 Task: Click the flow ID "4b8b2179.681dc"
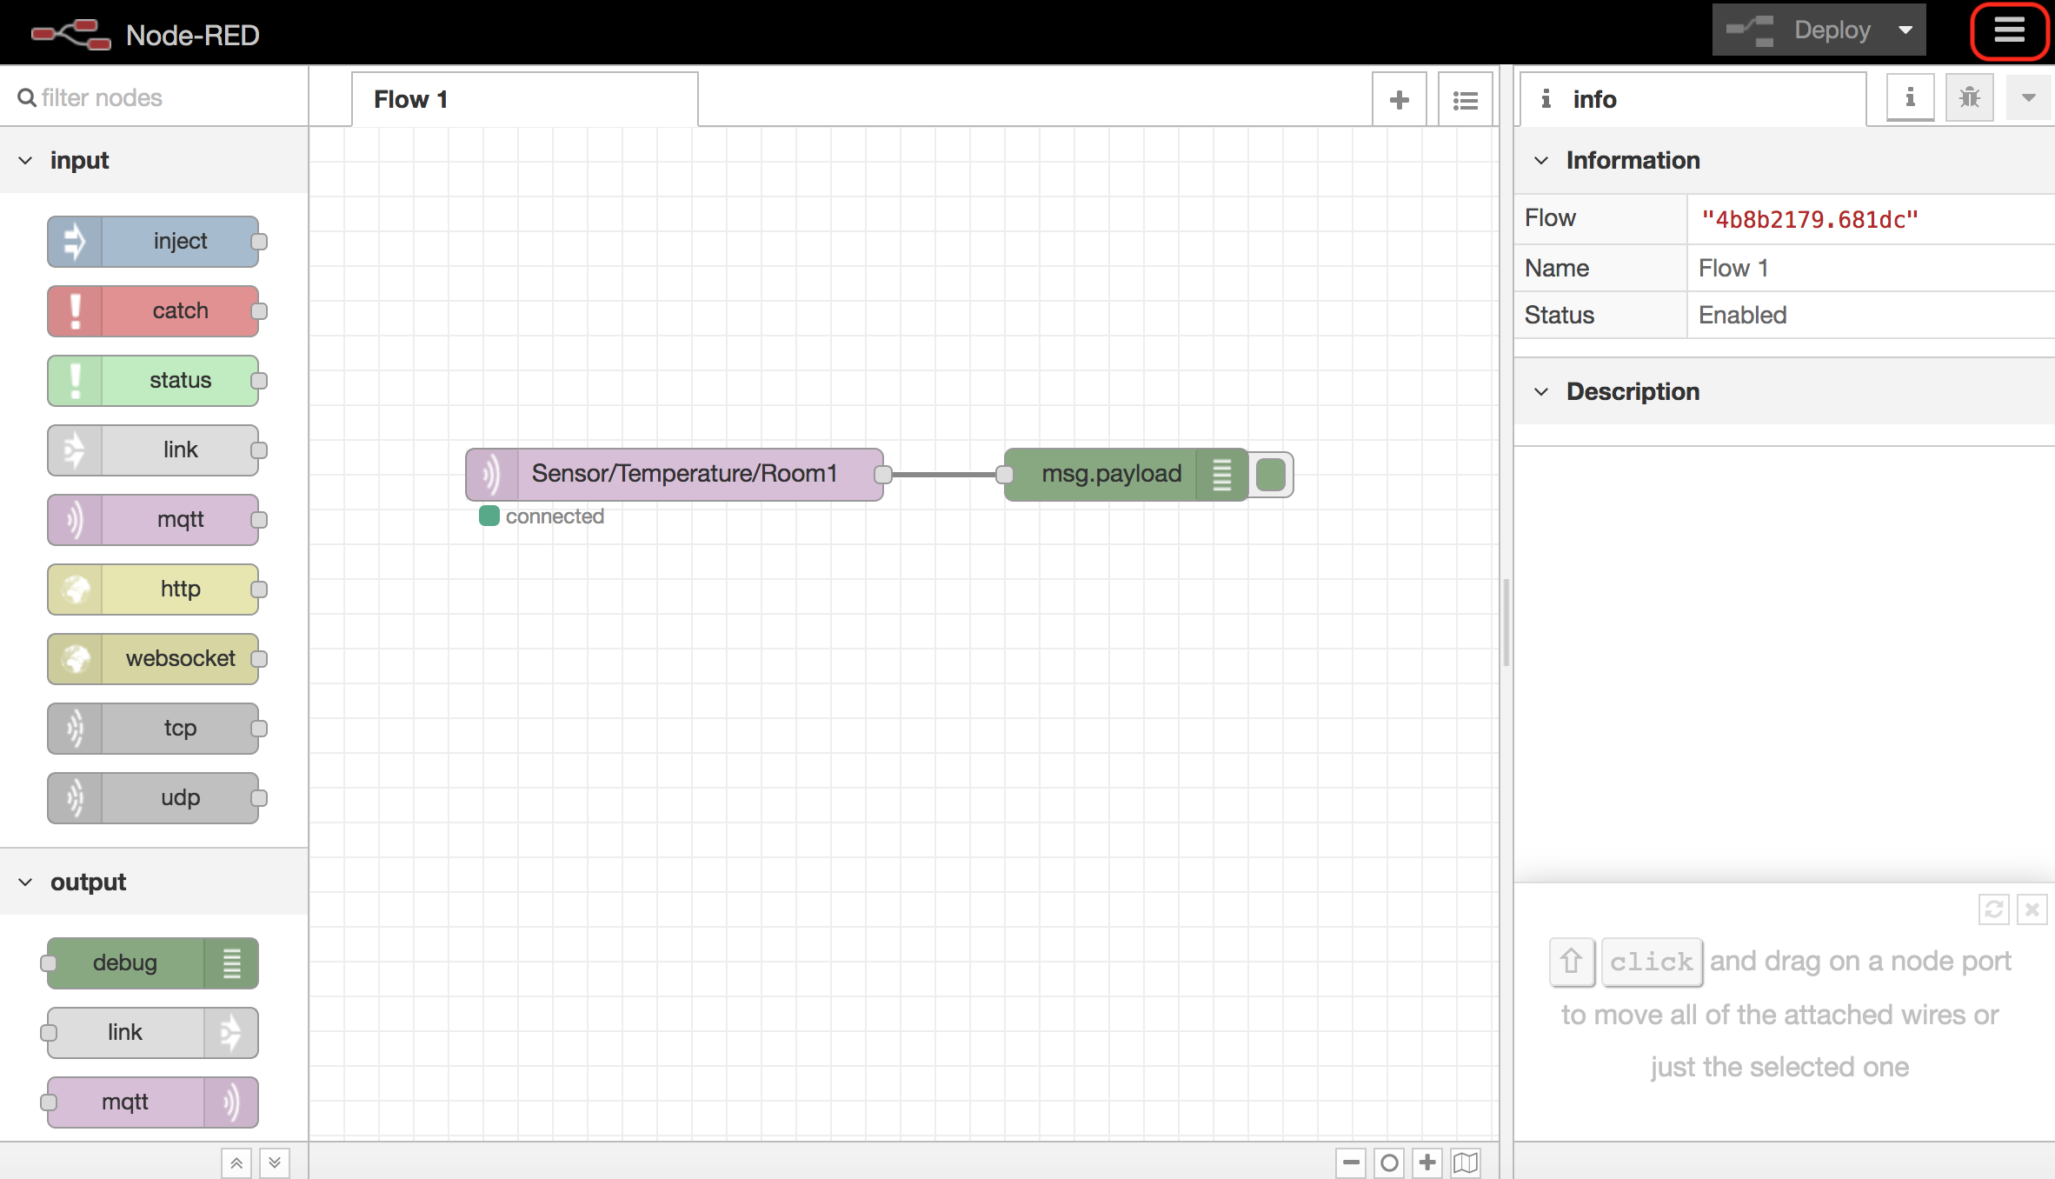coord(1809,220)
